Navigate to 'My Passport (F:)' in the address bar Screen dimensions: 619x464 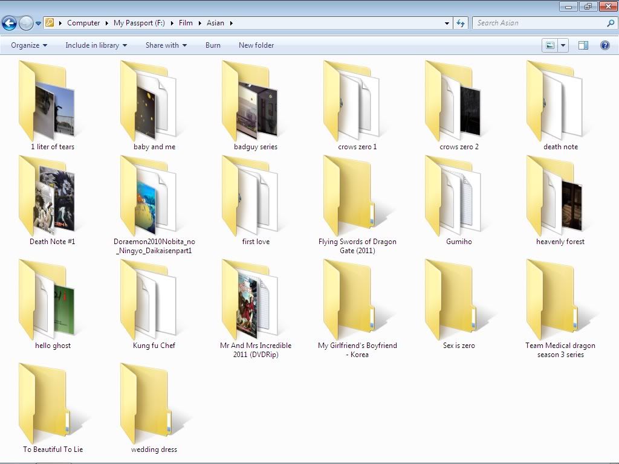(139, 23)
